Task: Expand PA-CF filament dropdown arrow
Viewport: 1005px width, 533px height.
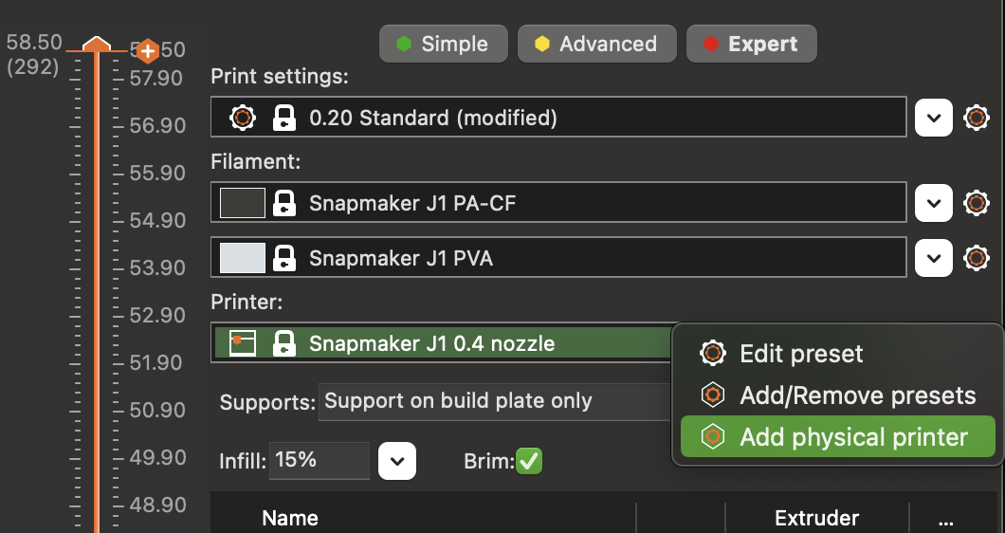Action: 933,203
